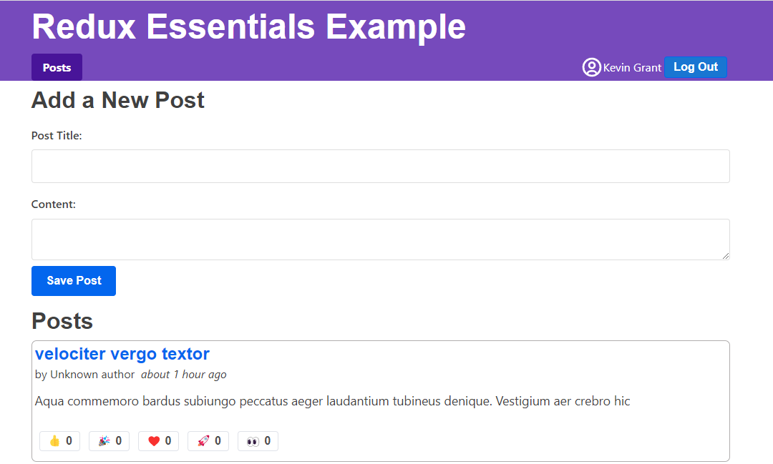This screenshot has width=773, height=464.
Task: Click the about 1 hour ago timestamp
Action: tap(184, 374)
